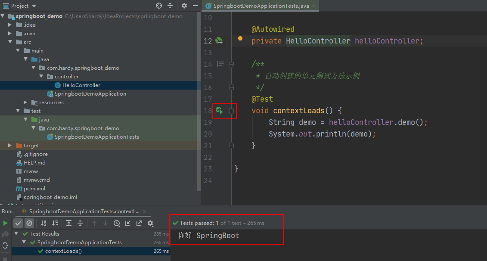Open the test runner settings gear

coord(150,223)
